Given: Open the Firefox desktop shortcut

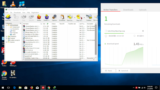Looking at the screenshot, I should click(x=4, y=63).
